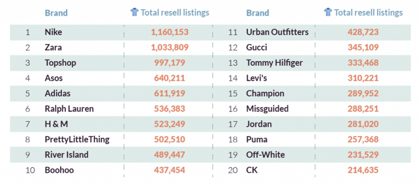
Task: Select the Missguided brand entry
Action: (x=267, y=109)
